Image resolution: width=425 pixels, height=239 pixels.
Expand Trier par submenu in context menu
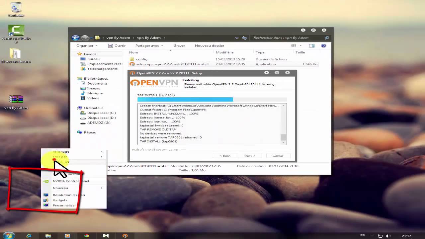(x=73, y=157)
